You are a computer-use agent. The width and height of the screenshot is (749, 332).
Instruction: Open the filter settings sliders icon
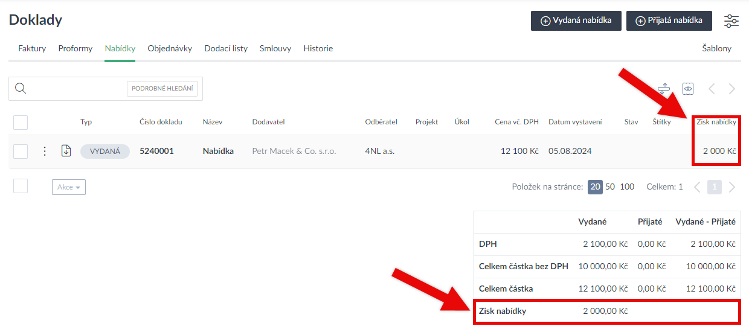(x=731, y=21)
